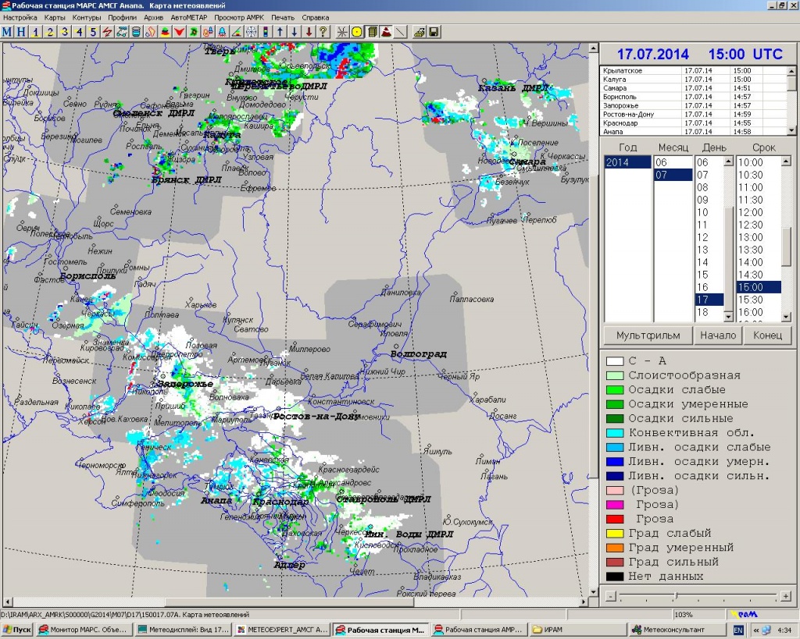Click the question mark help icon
The height and width of the screenshot is (639, 800).
click(323, 32)
